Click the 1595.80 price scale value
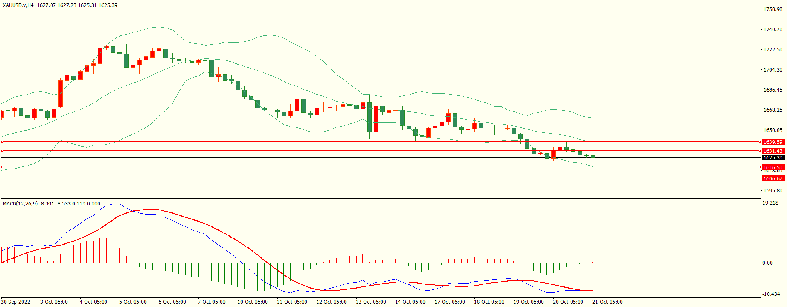Screen dimensions: 787x307 [773, 191]
